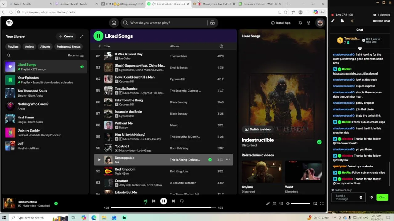
Task: Switch to shadowcobra90 Twitch browser tab
Action: (x=75, y=4)
